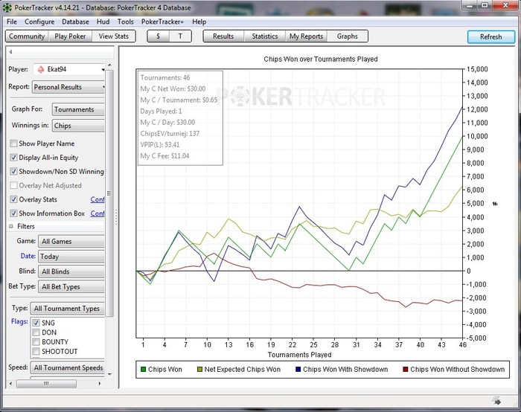Open the Bet Type All Bet Types dropdown

(x=71, y=286)
